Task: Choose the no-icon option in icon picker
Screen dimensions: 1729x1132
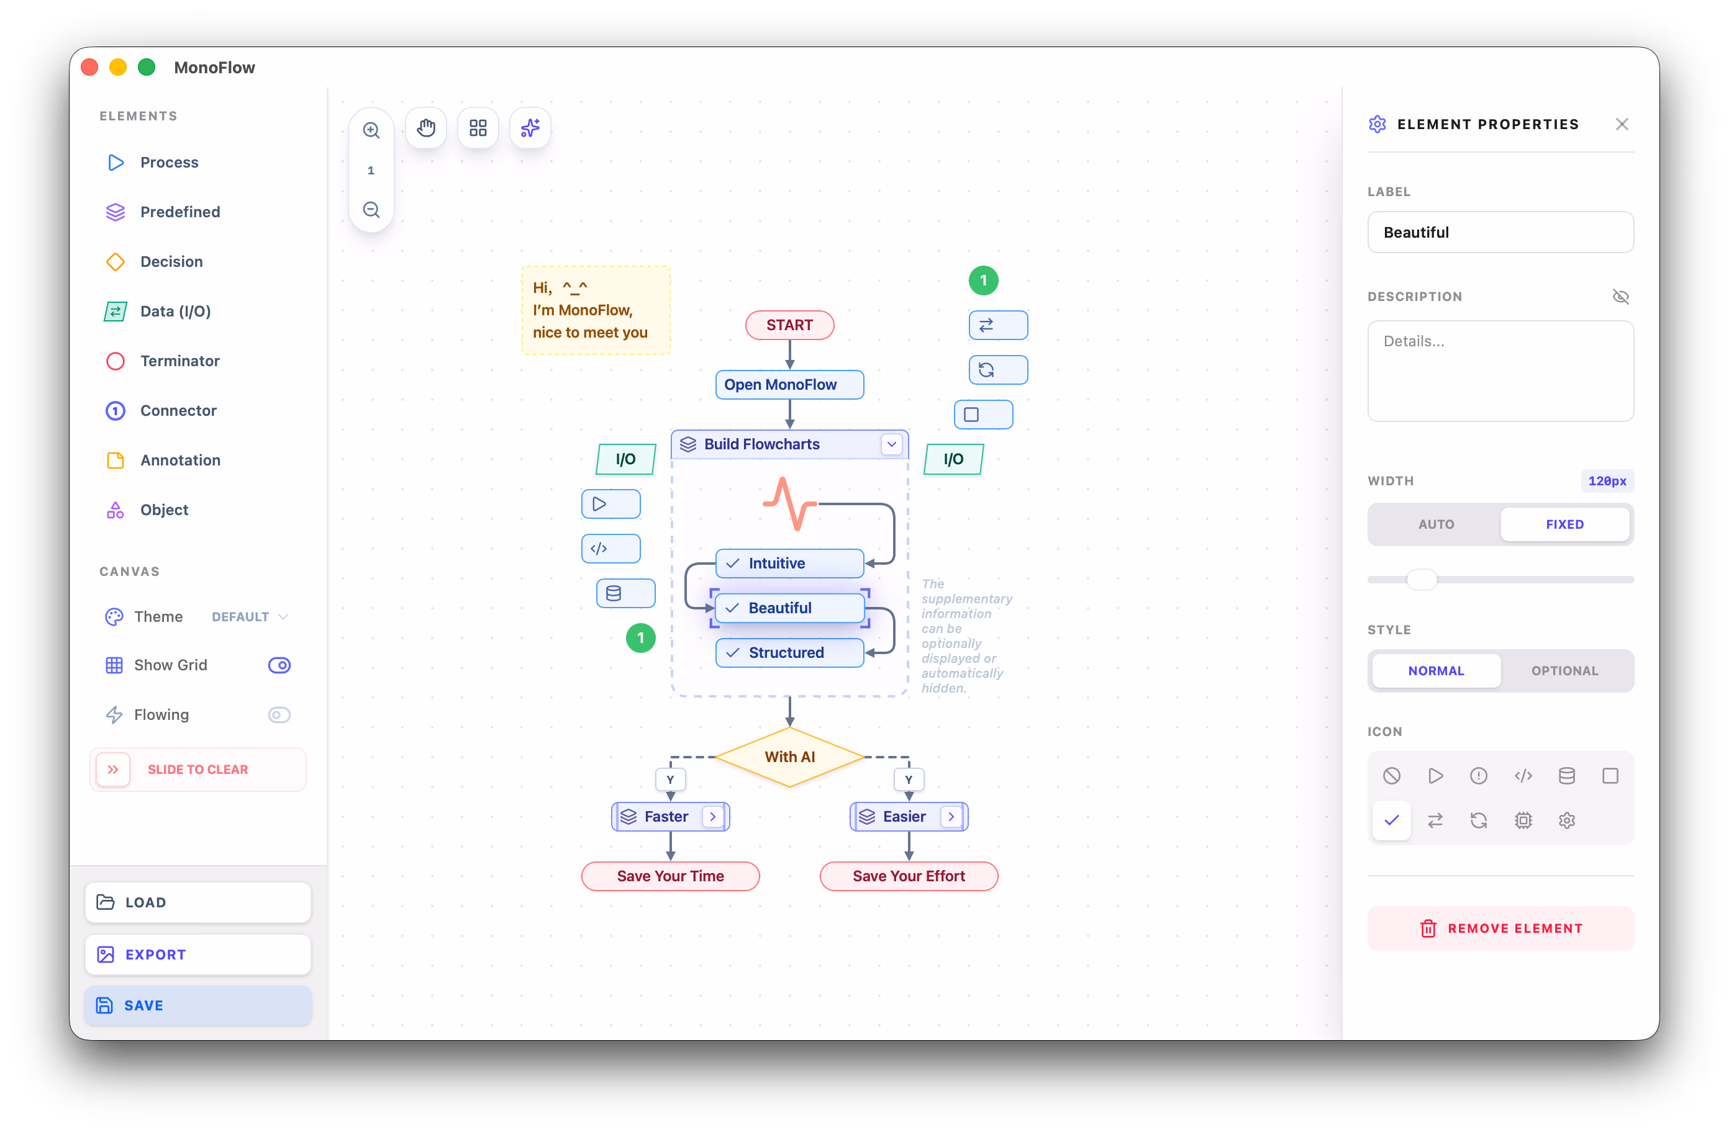Action: pos(1391,776)
